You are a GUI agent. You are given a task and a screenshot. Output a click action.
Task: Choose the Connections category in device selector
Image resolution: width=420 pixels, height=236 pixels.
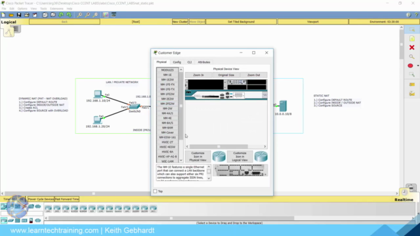coord(24,206)
